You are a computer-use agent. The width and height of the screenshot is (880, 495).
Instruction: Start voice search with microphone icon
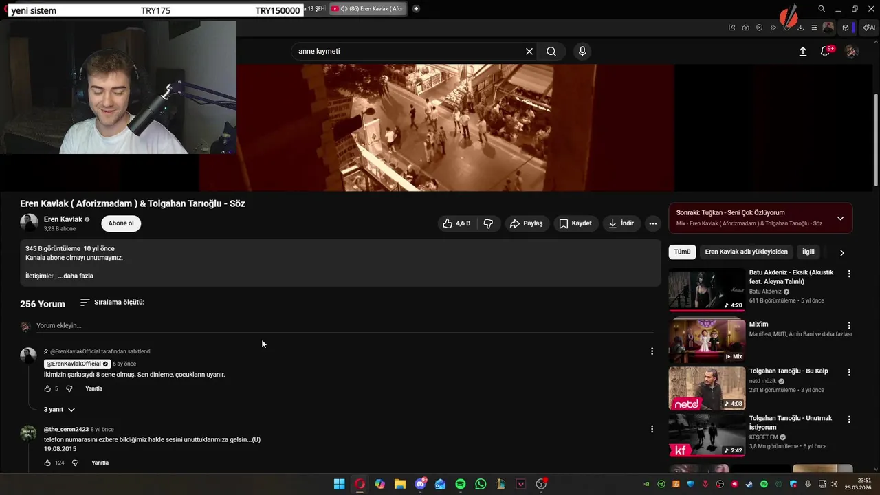click(582, 52)
